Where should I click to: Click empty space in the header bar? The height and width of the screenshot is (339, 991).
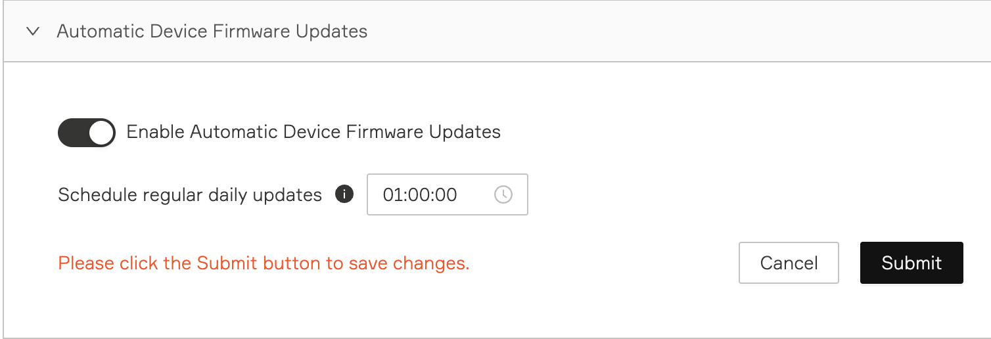pyautogui.click(x=657, y=32)
